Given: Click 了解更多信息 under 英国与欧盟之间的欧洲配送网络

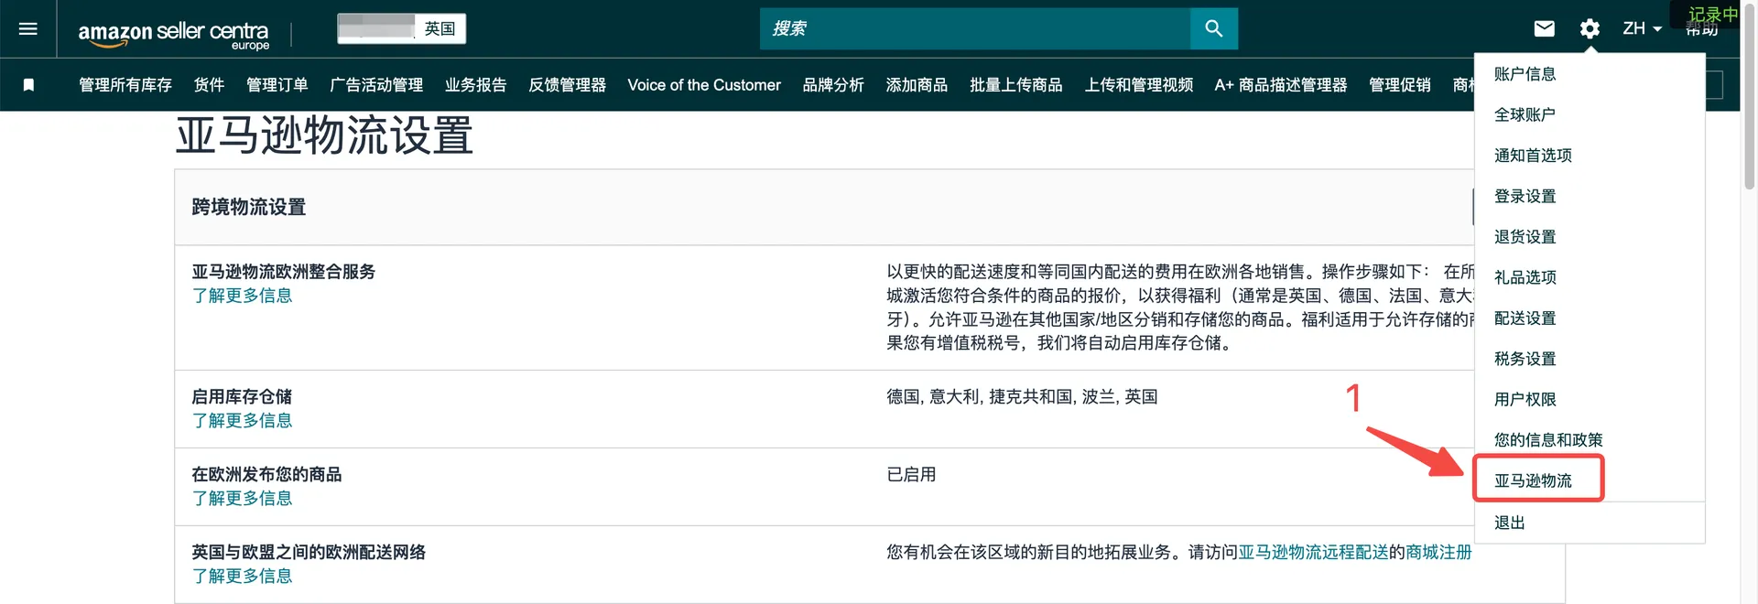Looking at the screenshot, I should [242, 577].
